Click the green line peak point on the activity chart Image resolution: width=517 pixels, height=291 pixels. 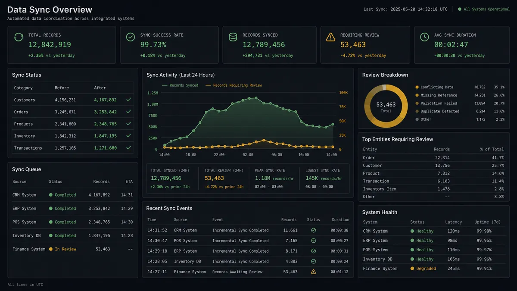(256, 98)
